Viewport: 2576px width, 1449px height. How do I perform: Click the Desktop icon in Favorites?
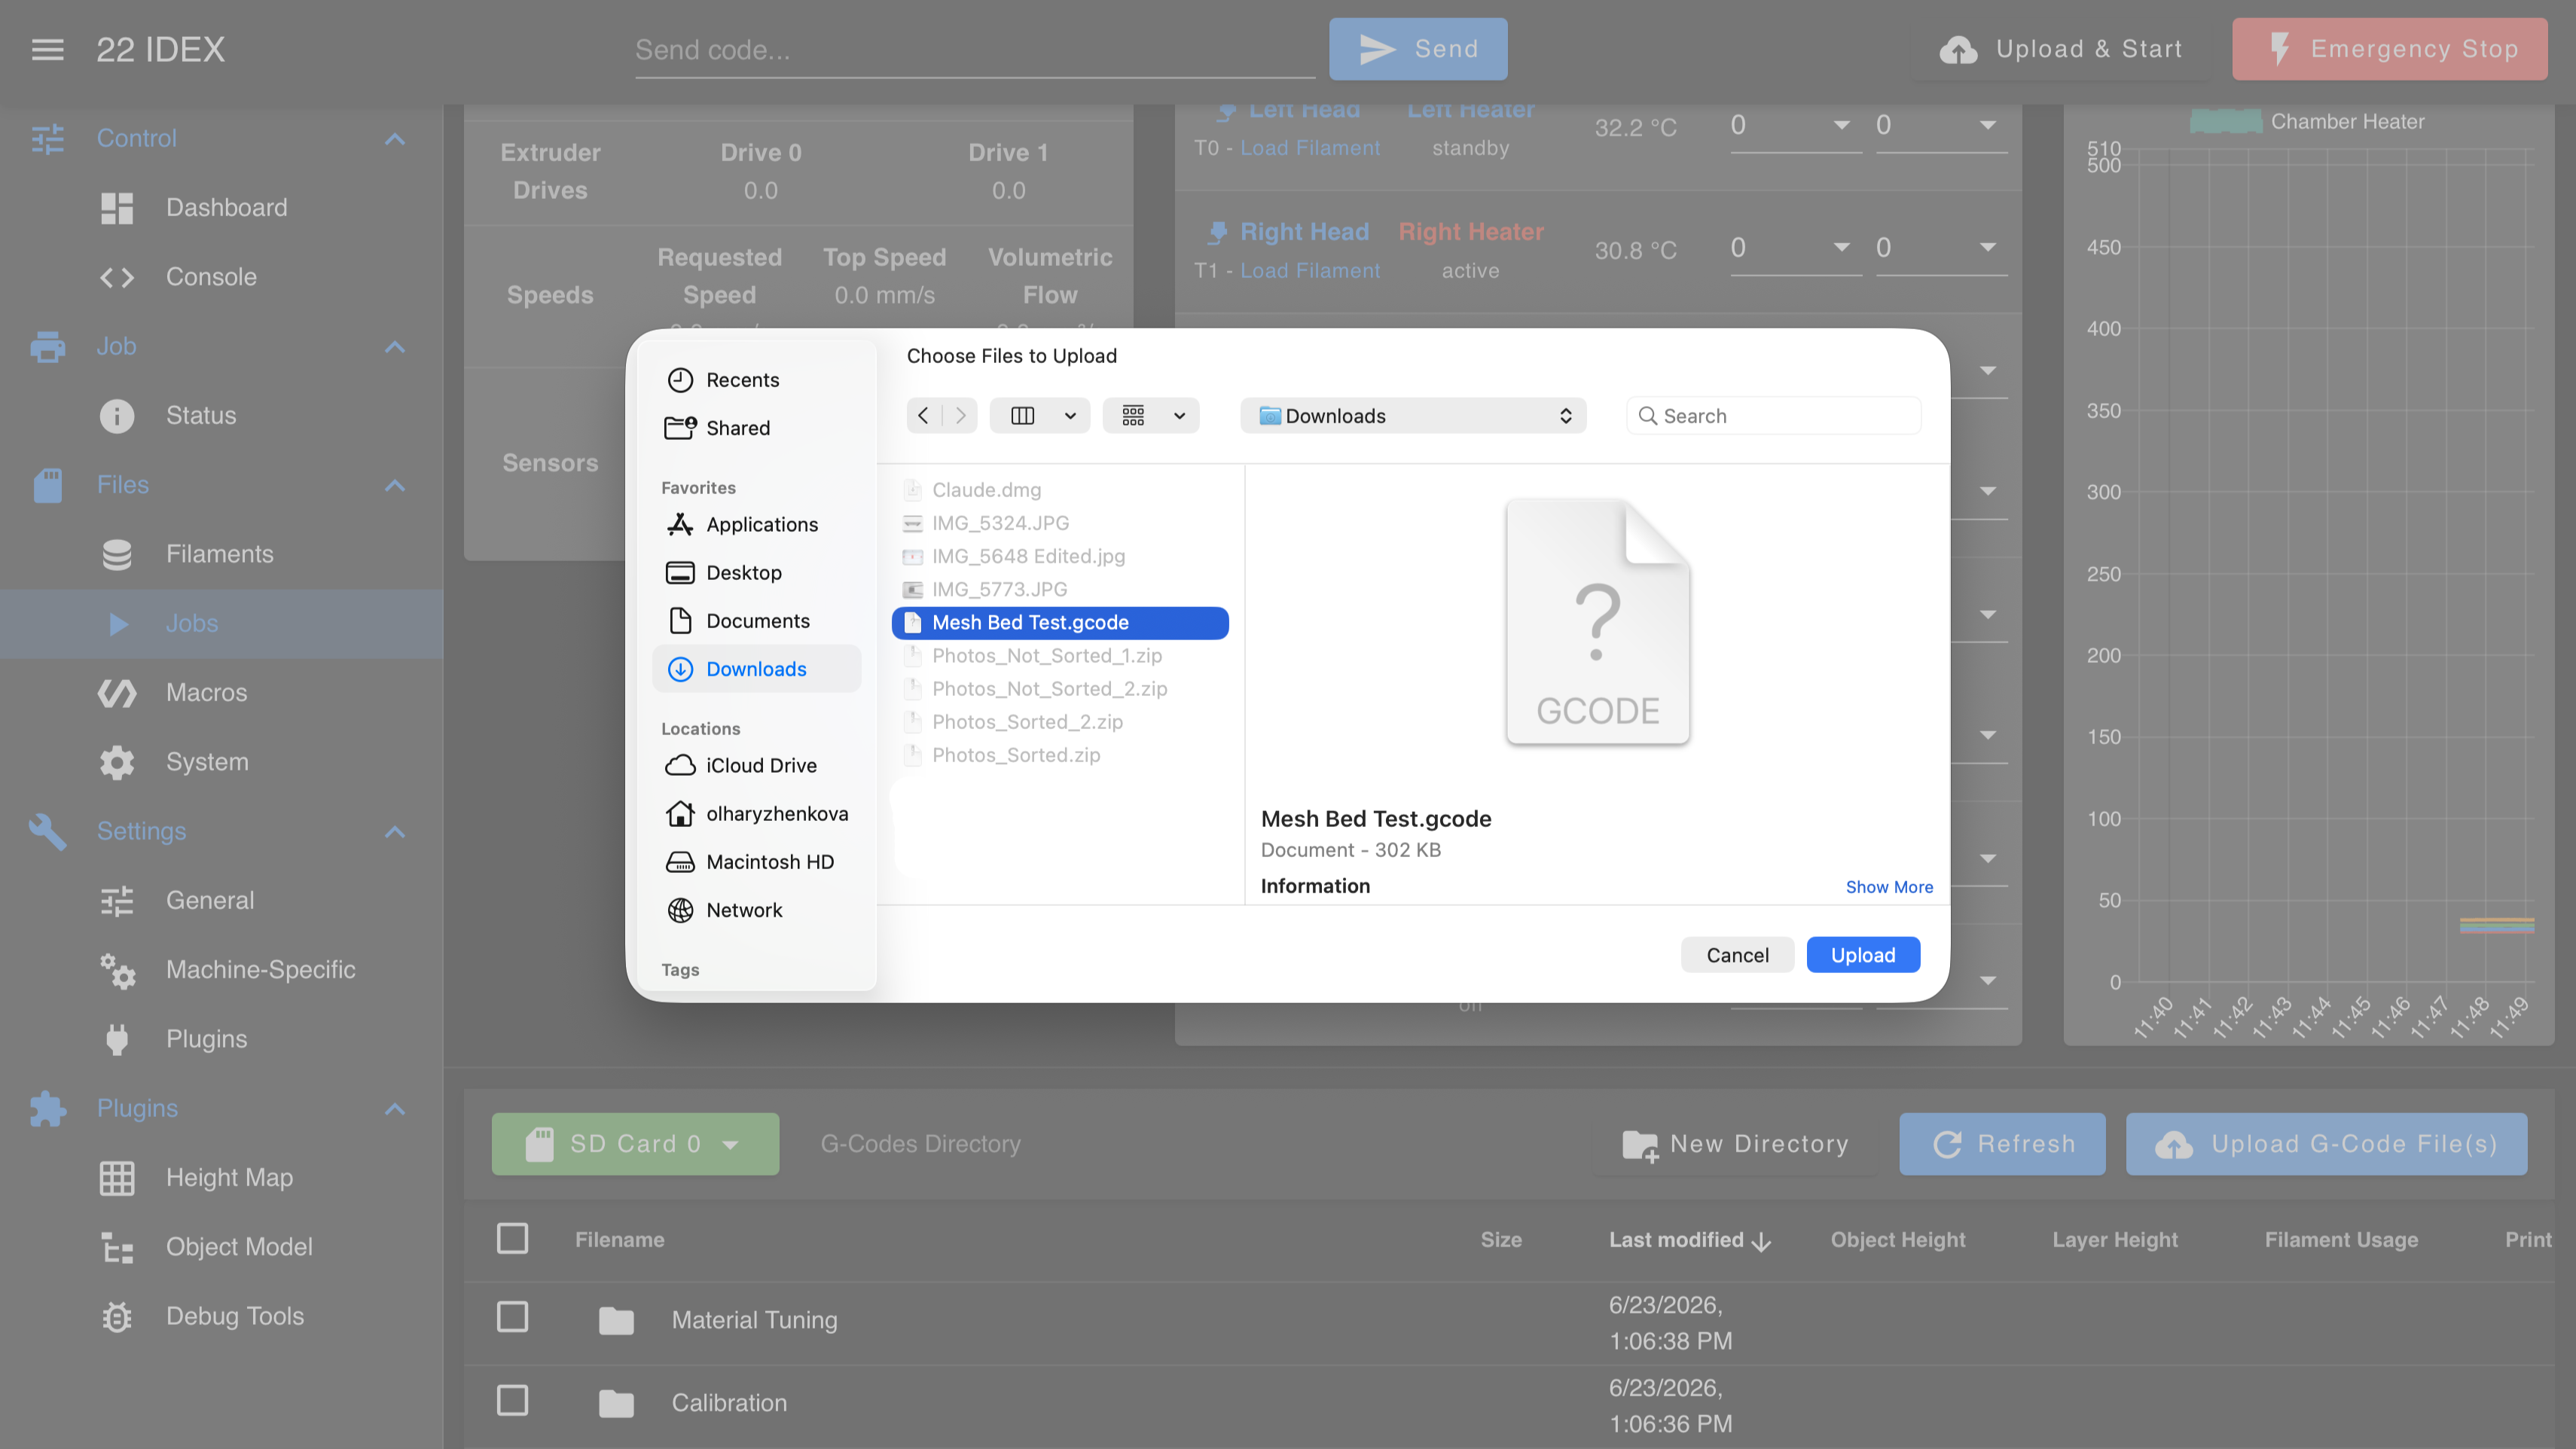click(680, 573)
